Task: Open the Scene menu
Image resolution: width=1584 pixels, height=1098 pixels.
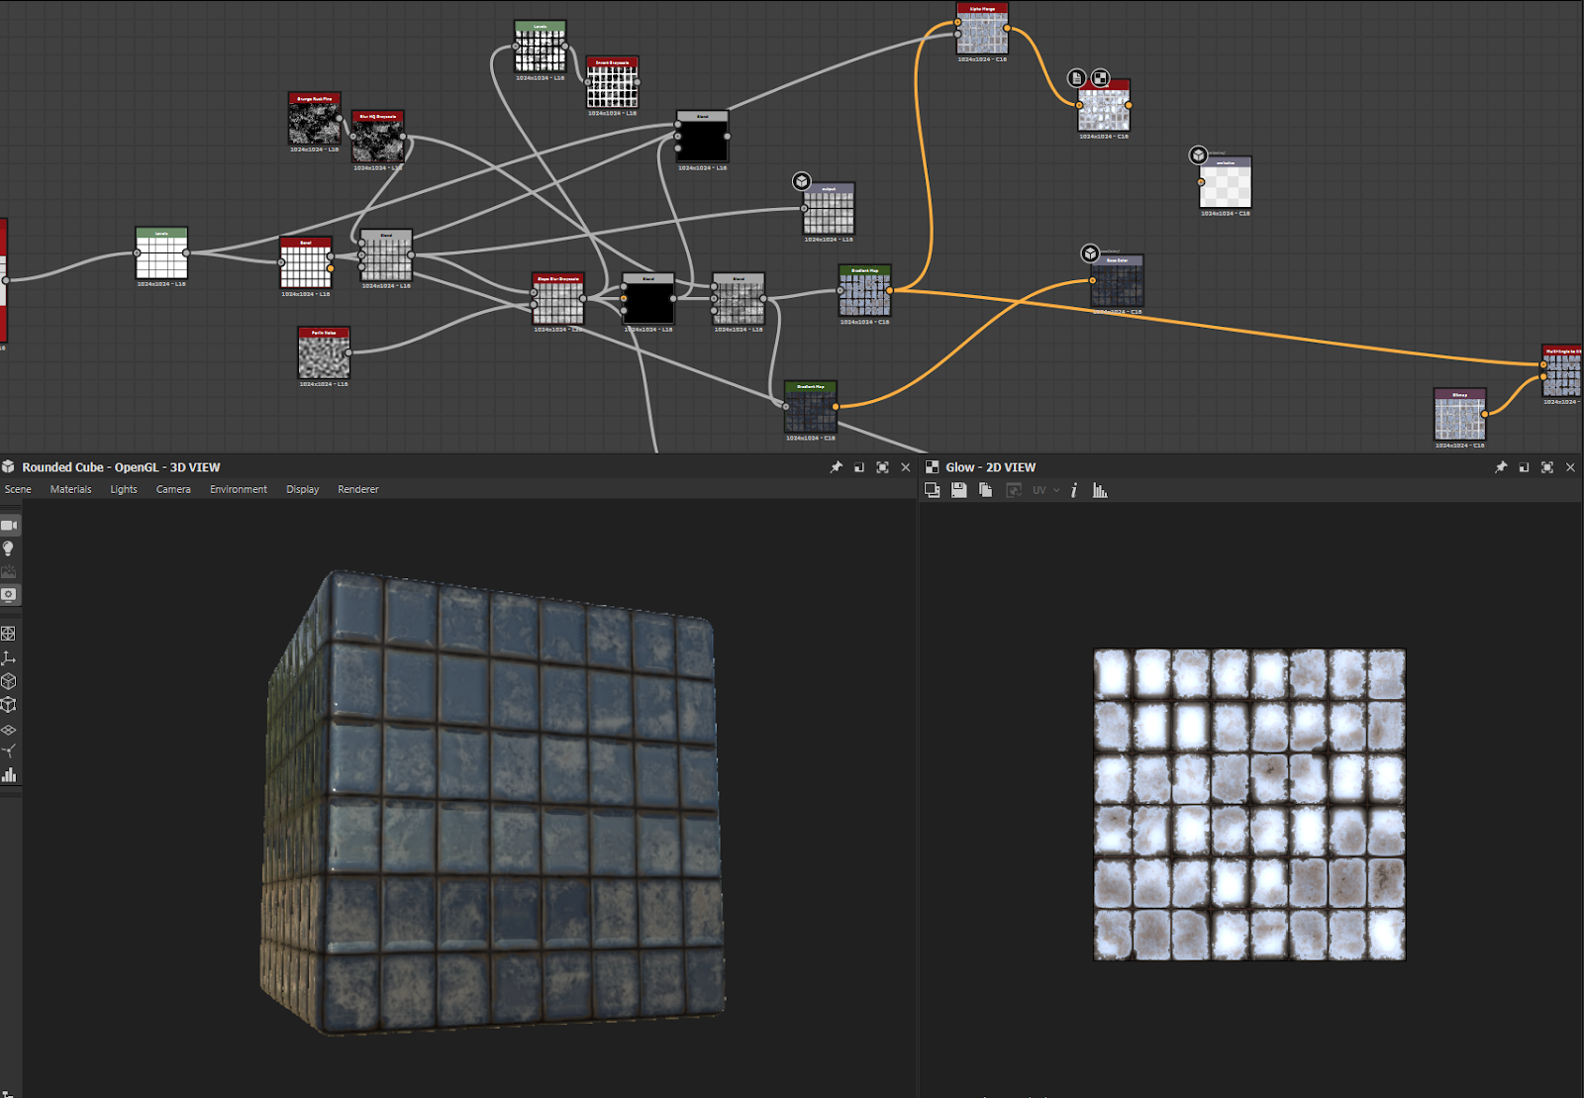Action: [x=18, y=489]
